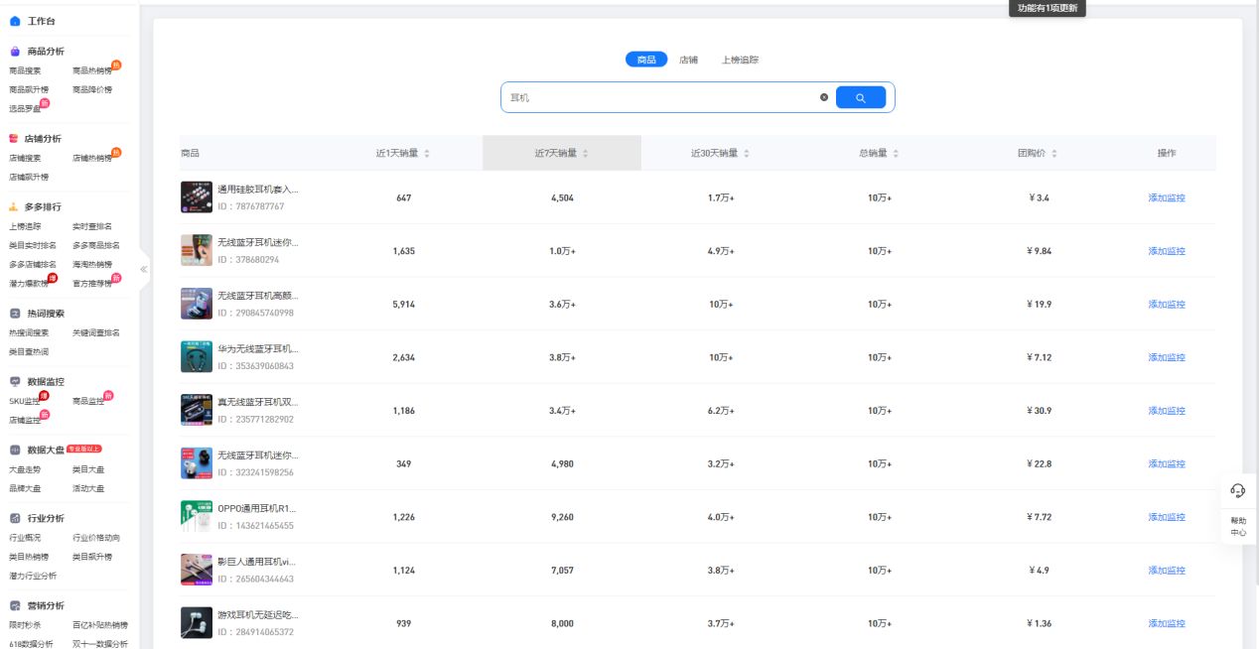Click 添加监控 for 游戏耳机无延迟 row
Image resolution: width=1259 pixels, height=649 pixels.
(1167, 623)
